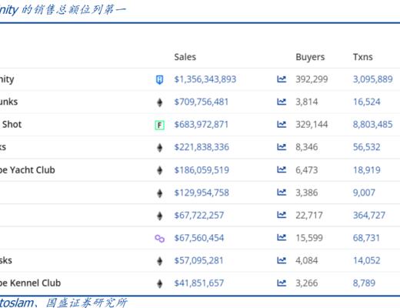Click the Ethereum icon beside $129,954,758

(160, 193)
